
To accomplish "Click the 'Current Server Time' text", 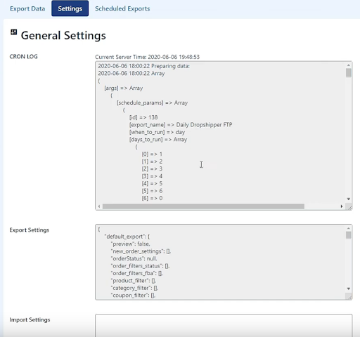I will tap(147, 57).
